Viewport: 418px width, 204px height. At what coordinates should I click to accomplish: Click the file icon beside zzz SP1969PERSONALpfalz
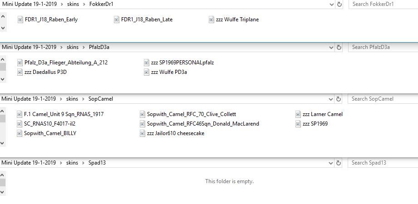pyautogui.click(x=147, y=63)
